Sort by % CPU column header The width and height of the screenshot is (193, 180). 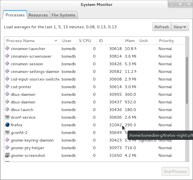pyautogui.click(x=87, y=41)
